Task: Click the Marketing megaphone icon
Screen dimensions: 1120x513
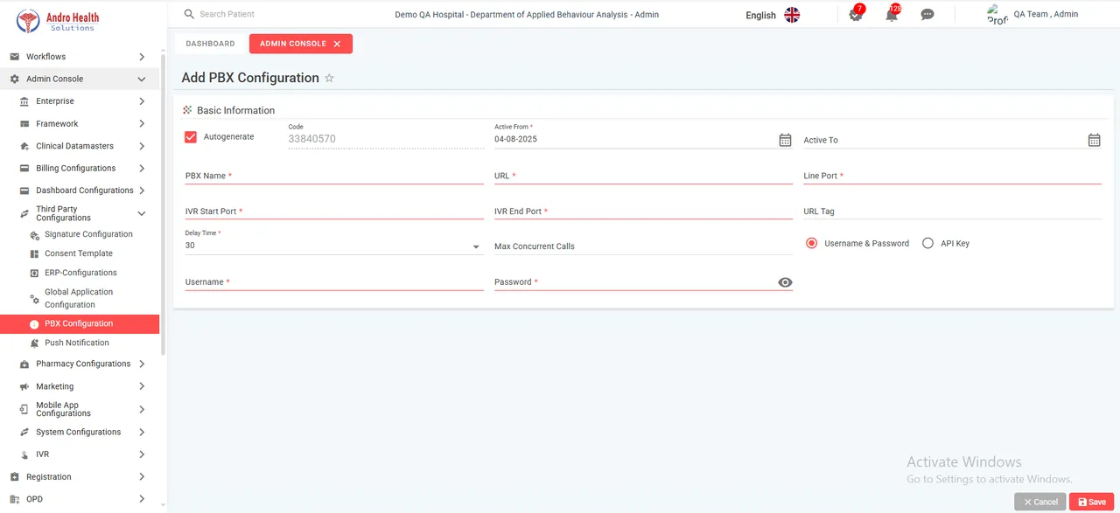Action: [24, 386]
